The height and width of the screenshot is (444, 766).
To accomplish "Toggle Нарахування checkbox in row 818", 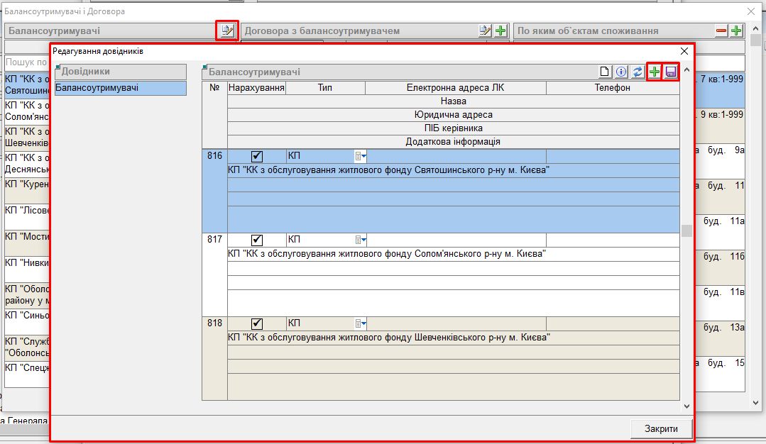I will 257,323.
